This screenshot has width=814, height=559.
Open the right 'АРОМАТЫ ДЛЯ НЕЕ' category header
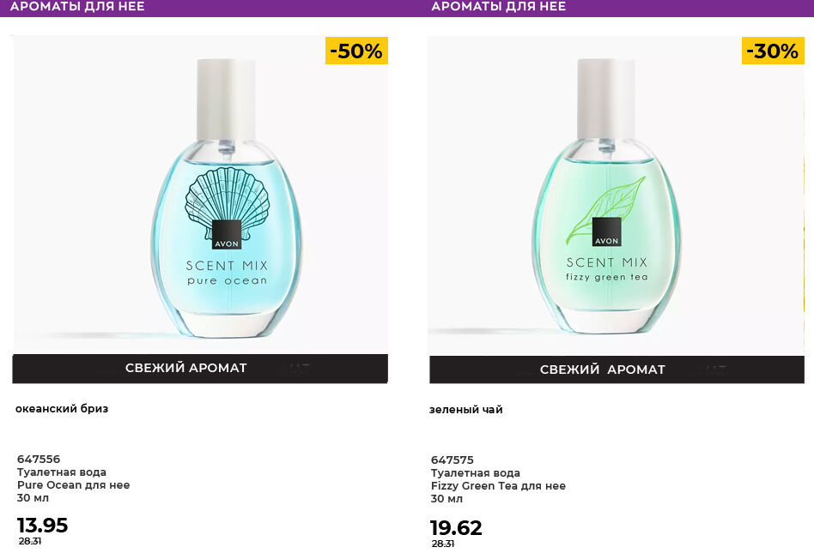(498, 7)
